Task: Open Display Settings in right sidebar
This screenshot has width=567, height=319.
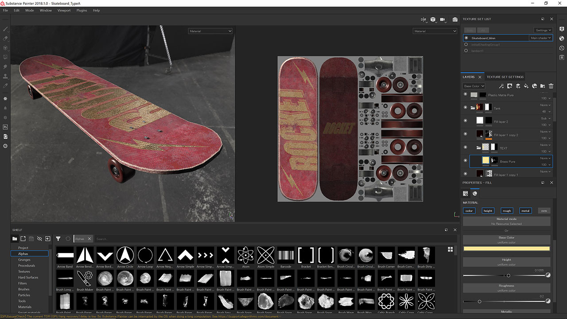Action: click(562, 29)
